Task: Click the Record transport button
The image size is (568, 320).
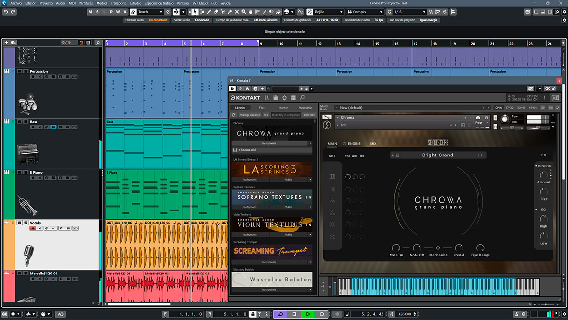Action: pyautogui.click(x=322, y=314)
